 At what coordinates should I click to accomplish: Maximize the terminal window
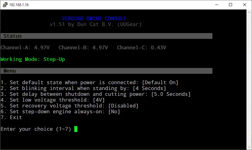[231, 5]
